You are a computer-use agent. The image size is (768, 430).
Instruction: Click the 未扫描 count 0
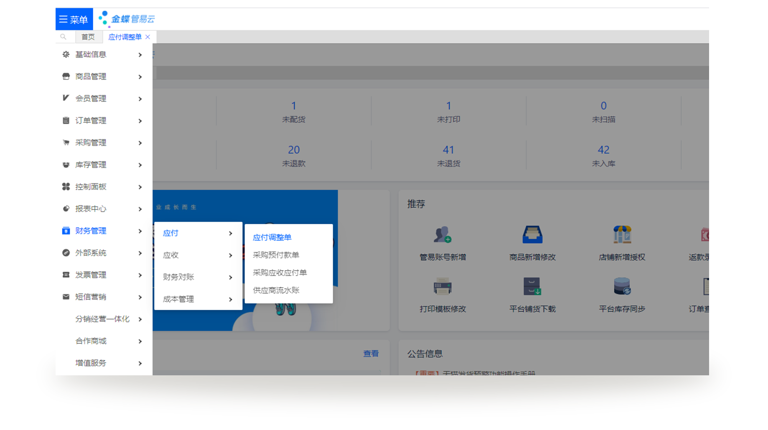(x=603, y=106)
